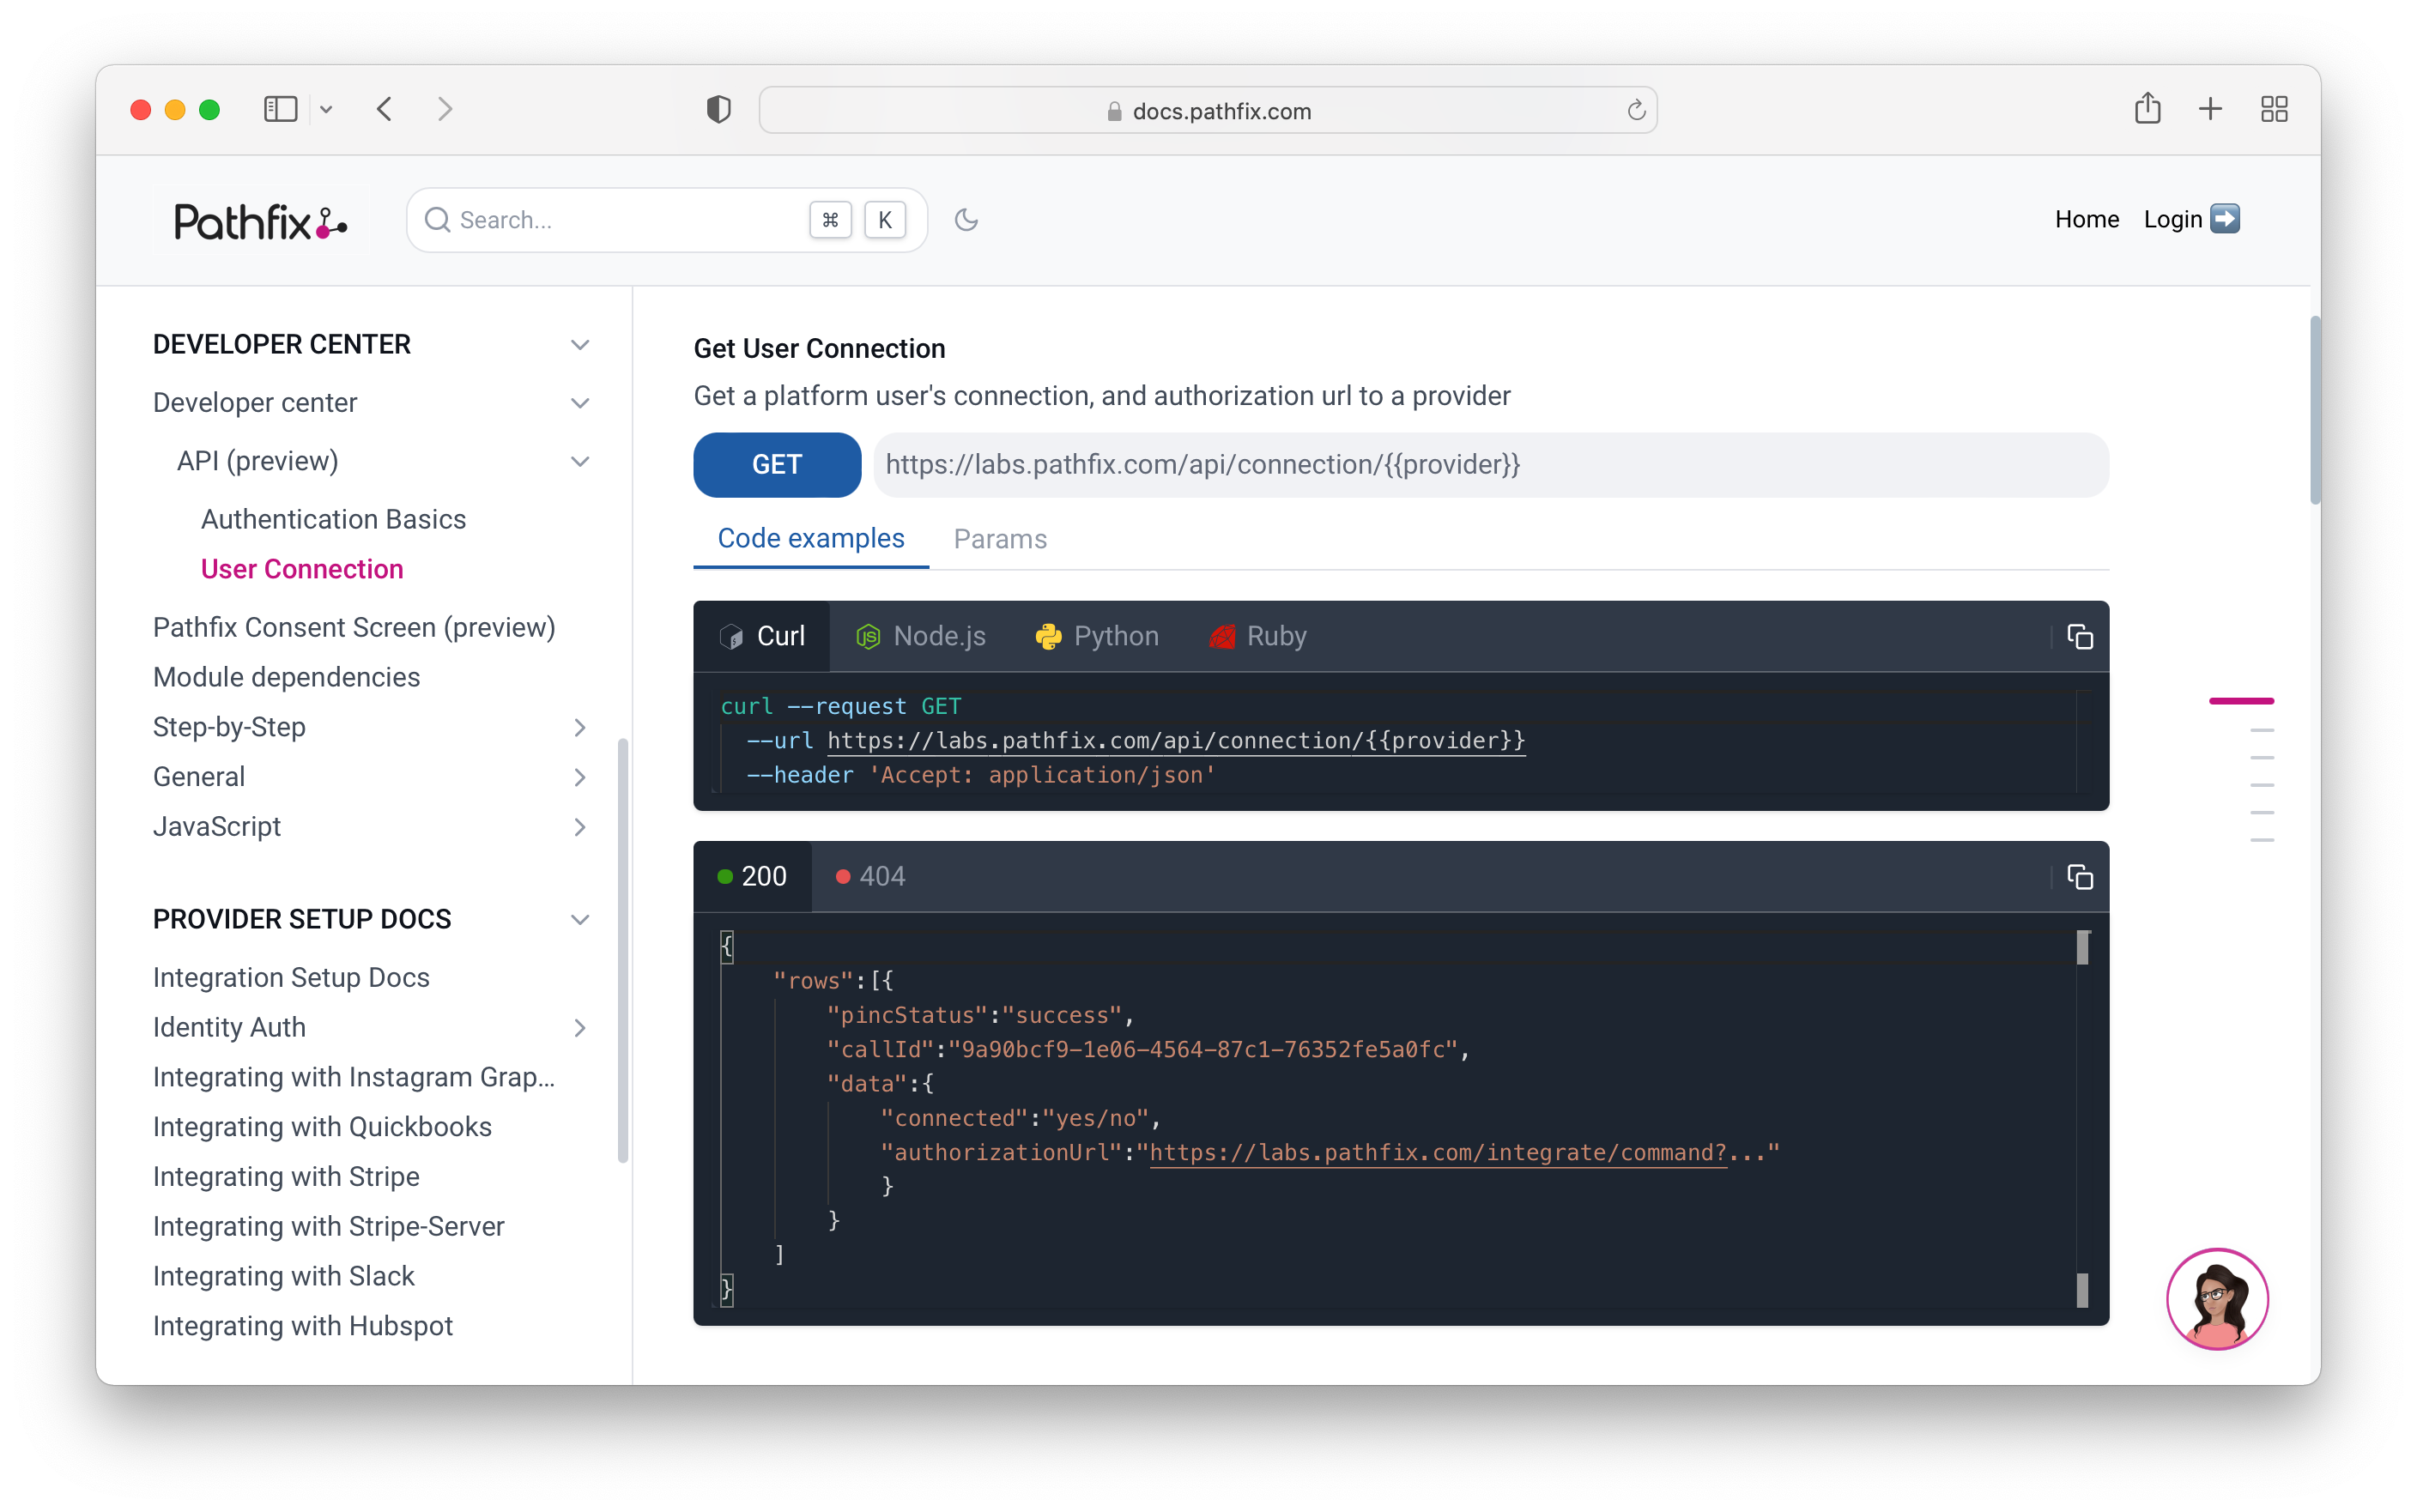The height and width of the screenshot is (1512, 2417).
Task: Click the GET method button
Action: [777, 465]
